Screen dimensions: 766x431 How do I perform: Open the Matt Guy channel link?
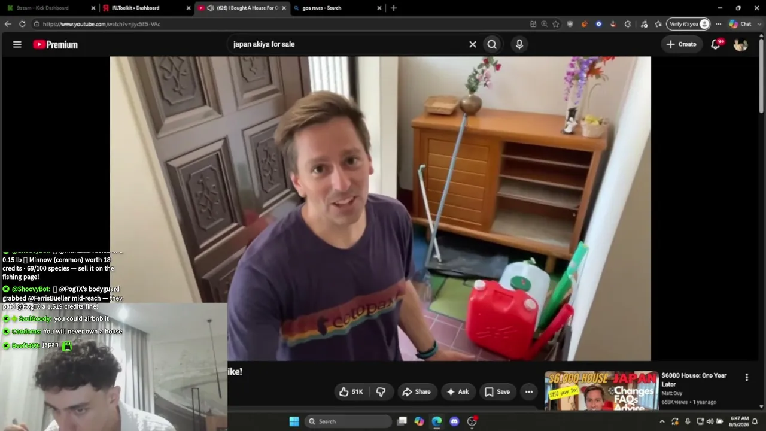[672, 393]
